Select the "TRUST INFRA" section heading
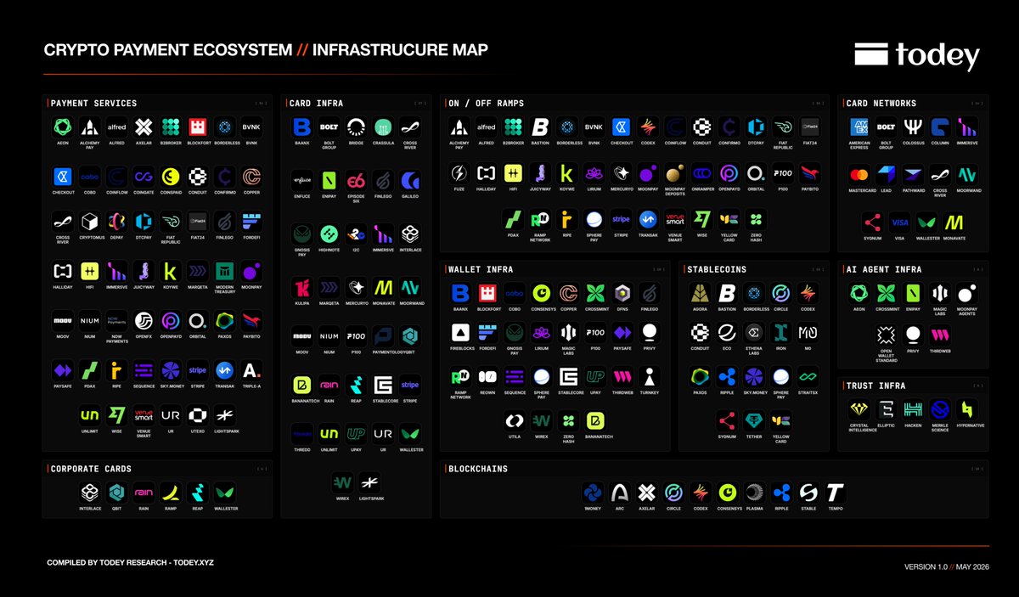 [875, 386]
